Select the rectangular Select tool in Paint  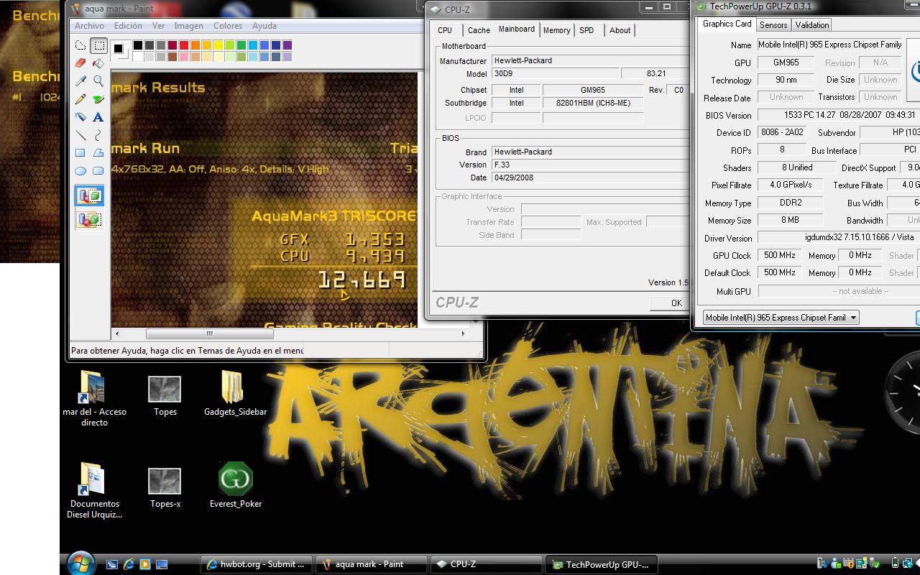coord(98,45)
